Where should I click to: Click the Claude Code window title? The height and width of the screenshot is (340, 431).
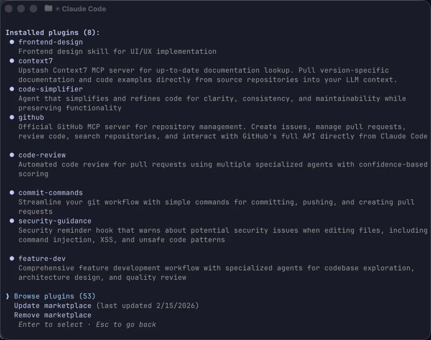[x=84, y=9]
